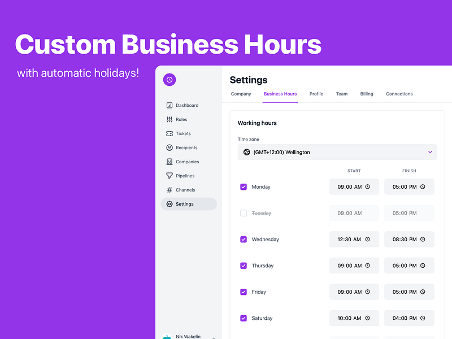Go to the Team tab
Screen dimensions: 452x339
[342, 94]
